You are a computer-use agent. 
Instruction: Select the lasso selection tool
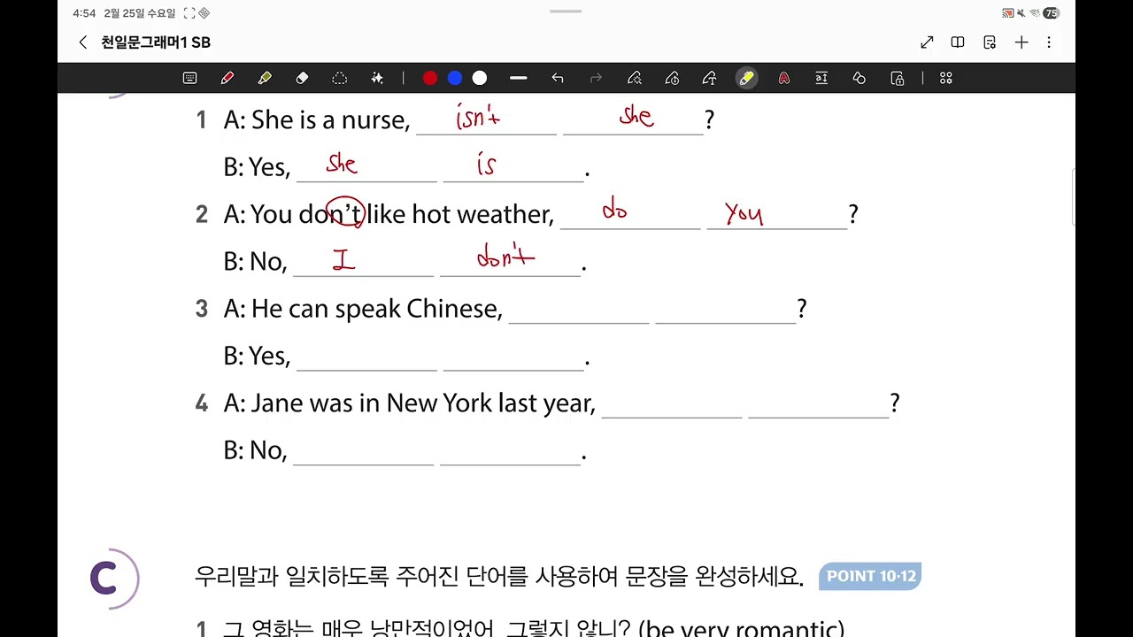(339, 79)
